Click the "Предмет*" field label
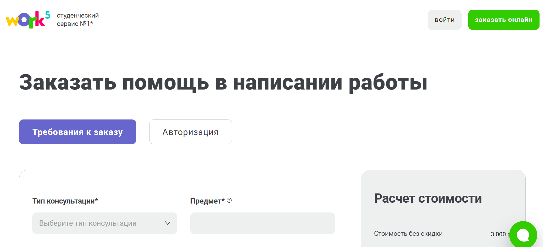This screenshot has height=247, width=543. pyautogui.click(x=207, y=201)
